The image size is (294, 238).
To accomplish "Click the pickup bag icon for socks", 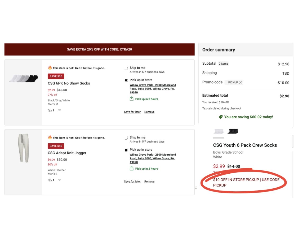I will [132, 99].
